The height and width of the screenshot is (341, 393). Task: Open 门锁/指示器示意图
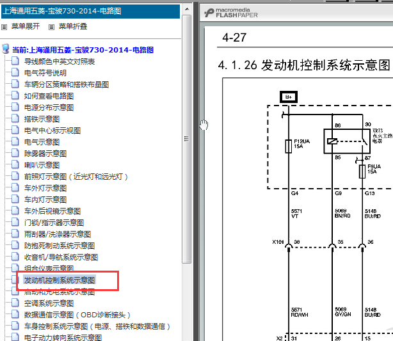54,223
